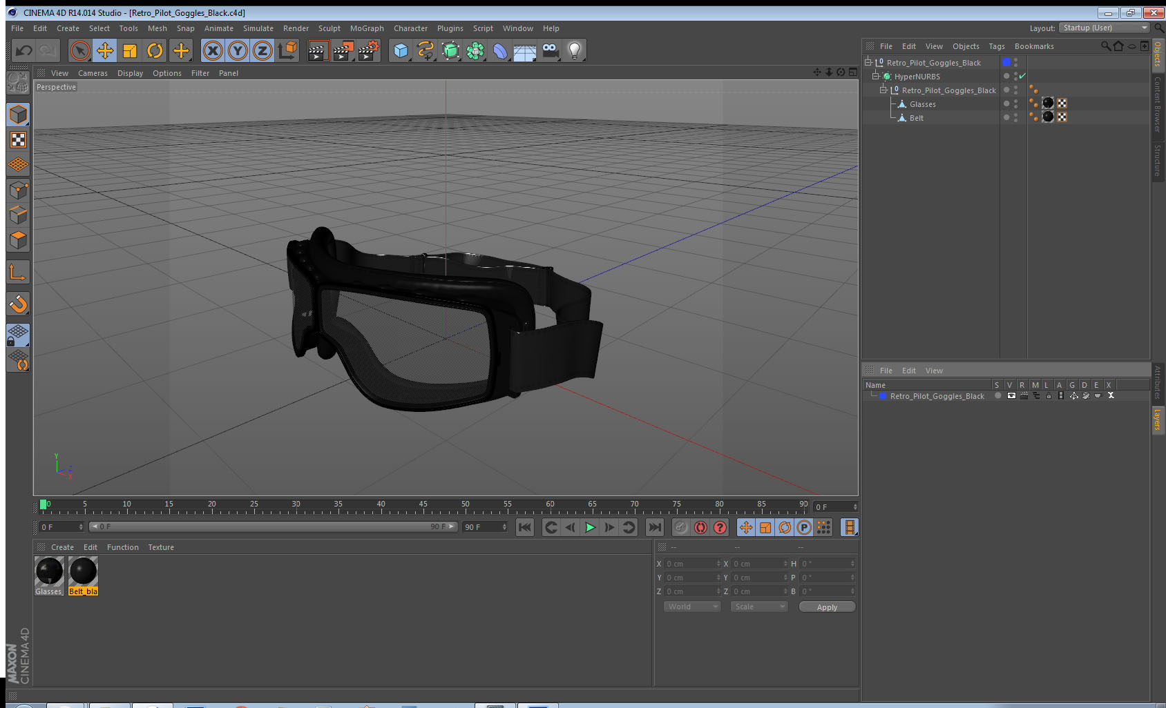Toggle snapping magnet icon
The width and height of the screenshot is (1166, 708).
pos(19,304)
